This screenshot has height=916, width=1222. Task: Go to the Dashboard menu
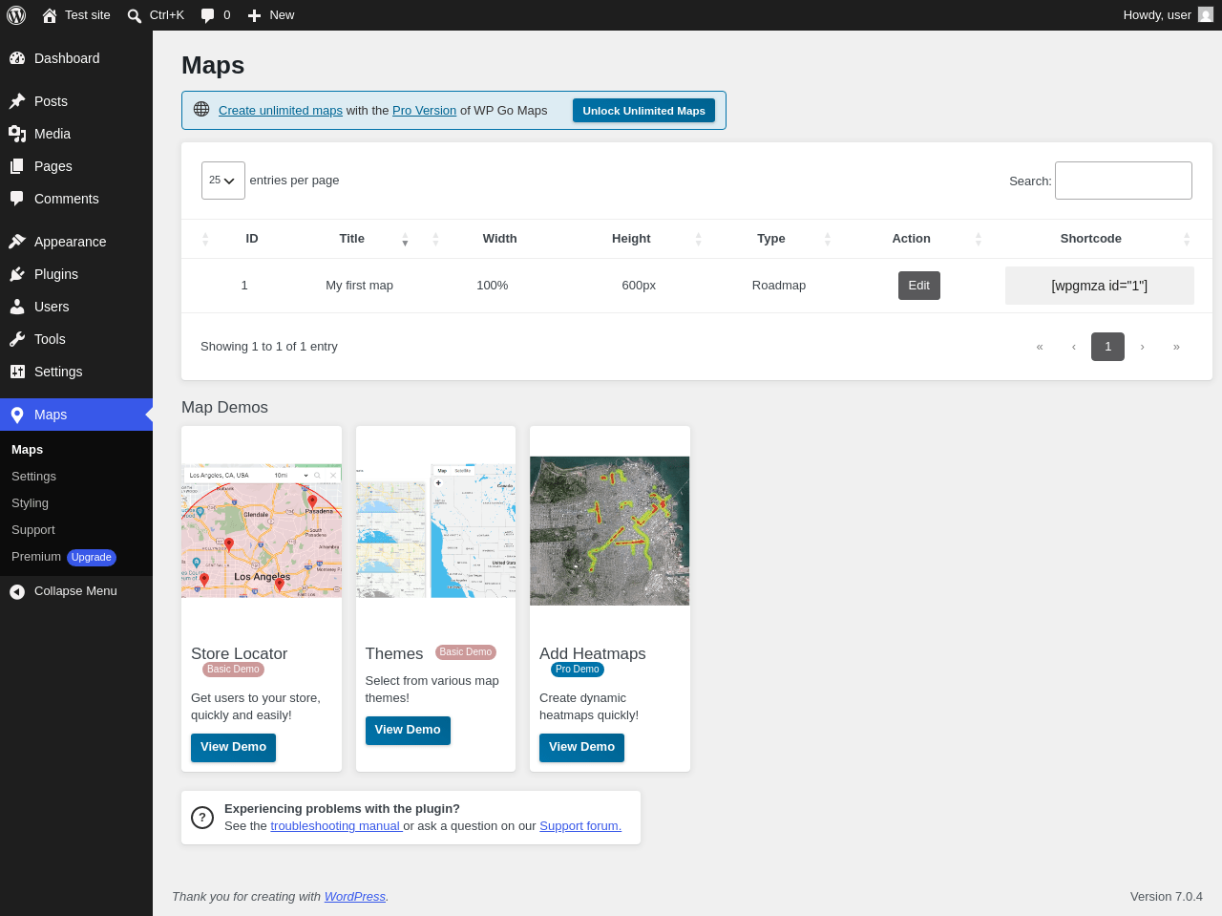[76, 58]
